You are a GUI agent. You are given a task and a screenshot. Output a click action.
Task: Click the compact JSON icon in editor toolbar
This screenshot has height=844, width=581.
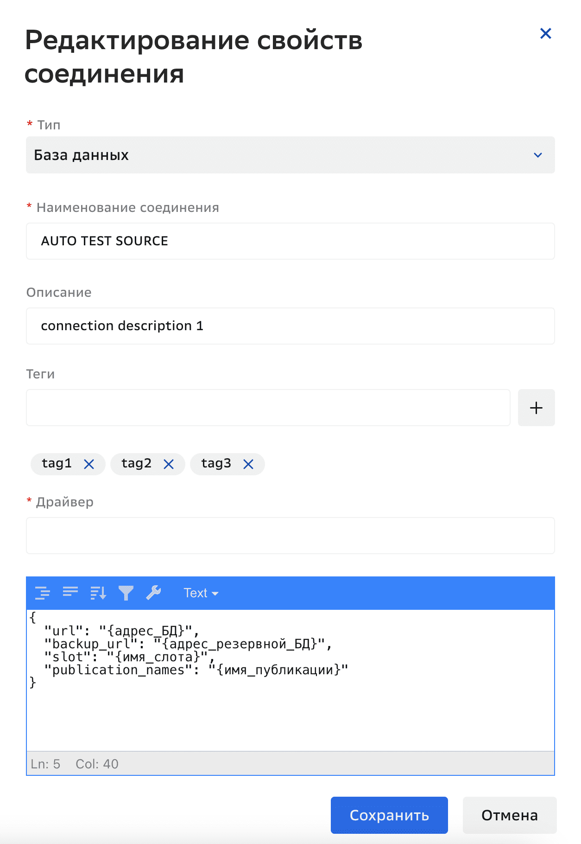[70, 593]
